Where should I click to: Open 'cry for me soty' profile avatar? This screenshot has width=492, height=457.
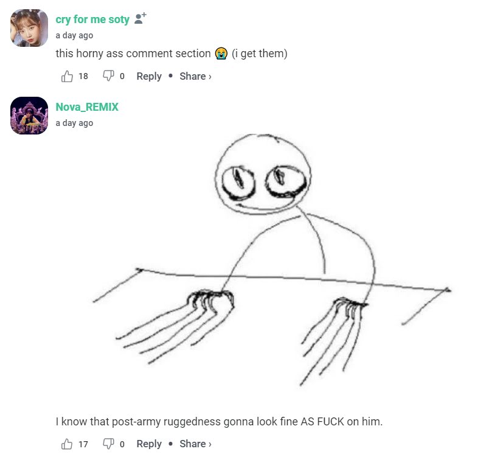[x=29, y=28]
